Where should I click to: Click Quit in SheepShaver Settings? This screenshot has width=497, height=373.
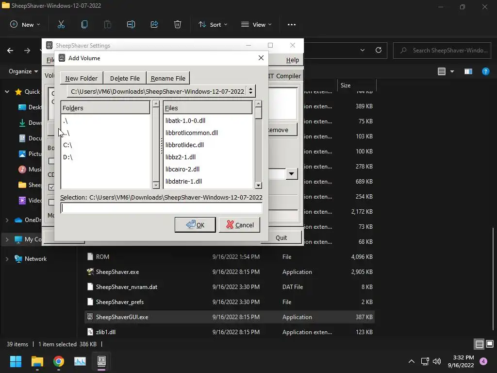pyautogui.click(x=281, y=237)
